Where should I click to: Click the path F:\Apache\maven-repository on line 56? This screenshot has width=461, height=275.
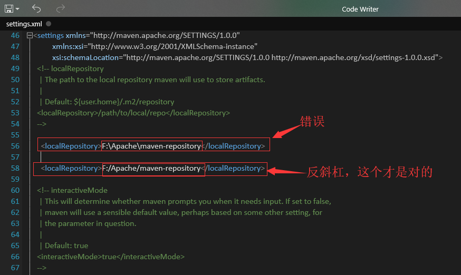point(151,146)
